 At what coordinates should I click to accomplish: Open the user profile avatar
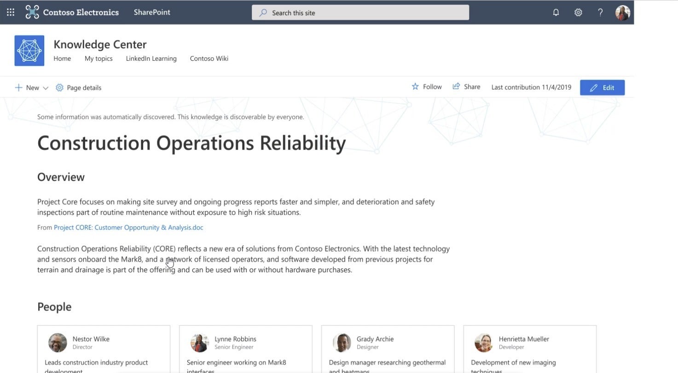point(623,12)
